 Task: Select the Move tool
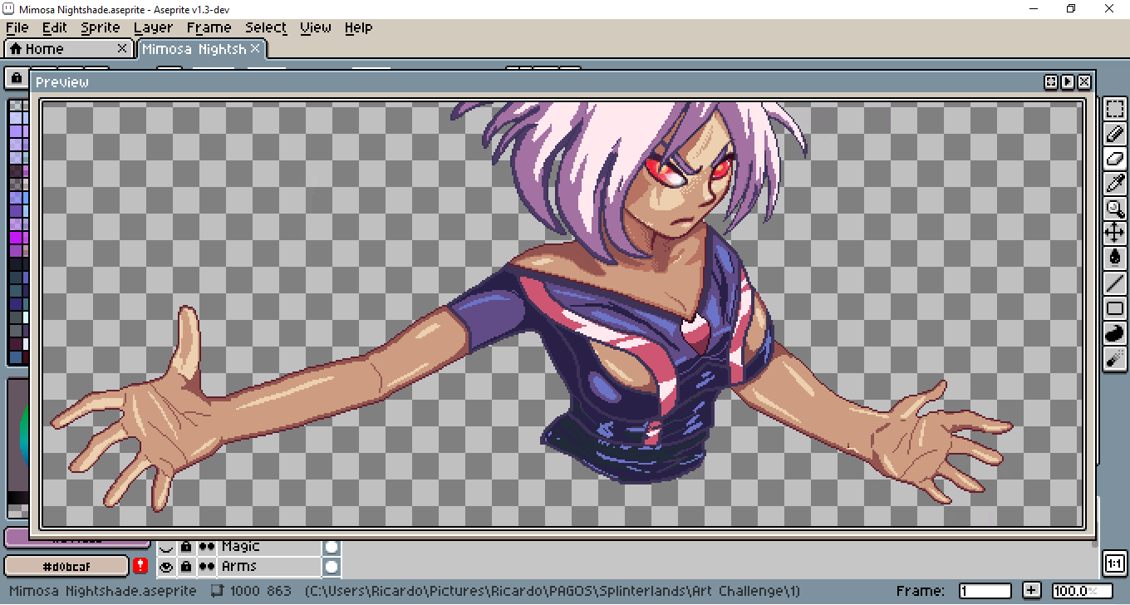[1114, 234]
